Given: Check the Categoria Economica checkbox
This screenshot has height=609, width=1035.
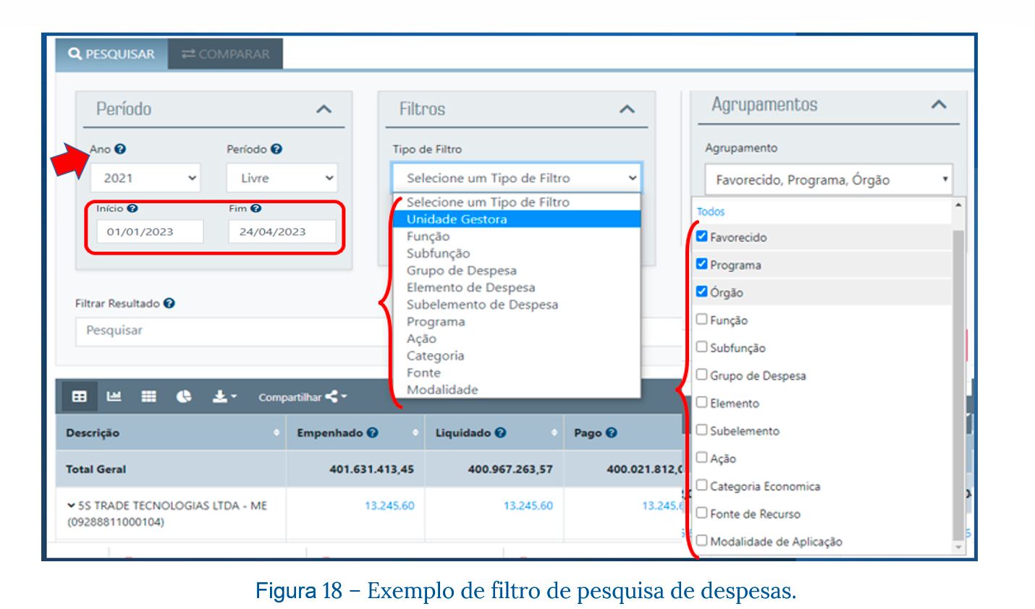Looking at the screenshot, I should click(x=701, y=485).
